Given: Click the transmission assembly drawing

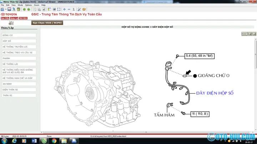Looking at the screenshot, I should pos(98,94).
